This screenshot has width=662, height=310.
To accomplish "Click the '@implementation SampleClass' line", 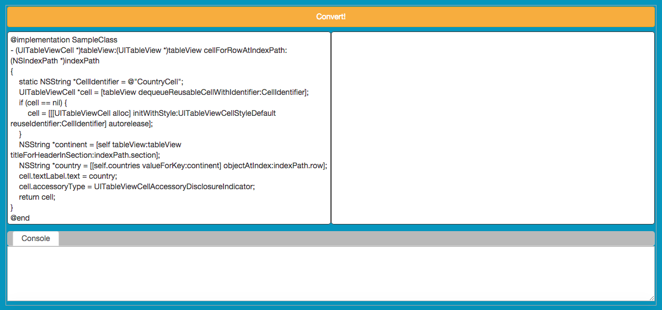I will coord(64,40).
